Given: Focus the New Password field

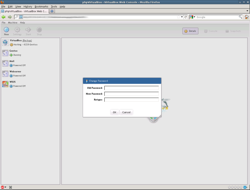Looking at the screenshot, I should (131, 94).
